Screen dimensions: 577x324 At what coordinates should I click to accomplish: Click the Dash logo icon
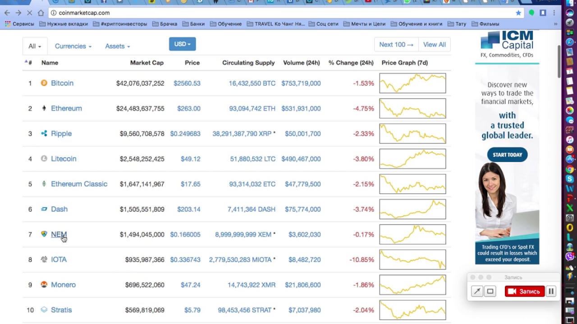click(44, 209)
